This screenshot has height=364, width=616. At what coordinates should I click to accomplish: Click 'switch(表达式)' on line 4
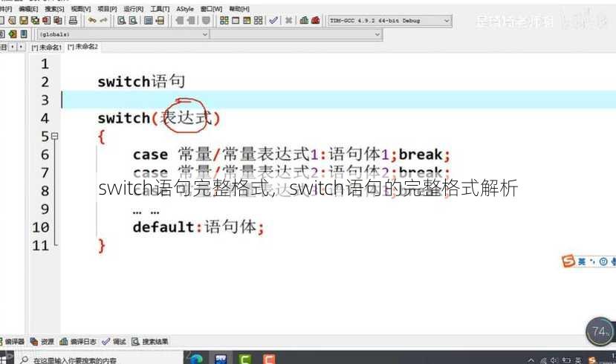(x=159, y=118)
